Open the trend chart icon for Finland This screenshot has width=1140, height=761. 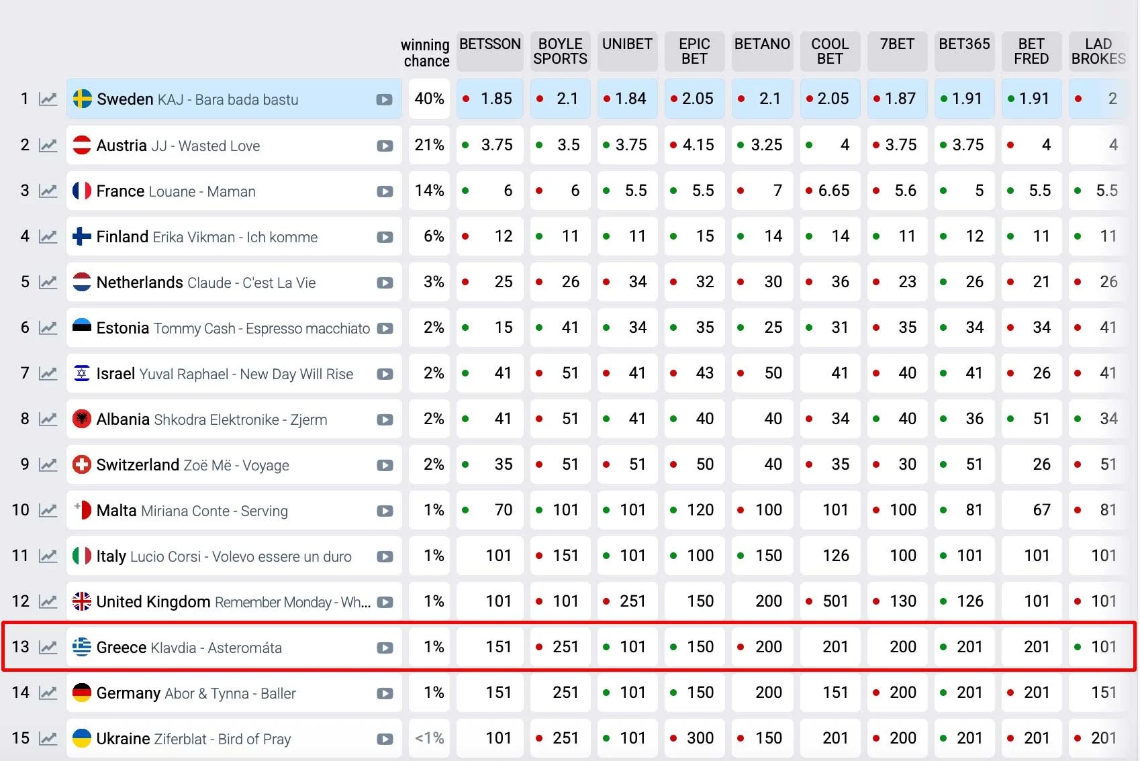48,236
